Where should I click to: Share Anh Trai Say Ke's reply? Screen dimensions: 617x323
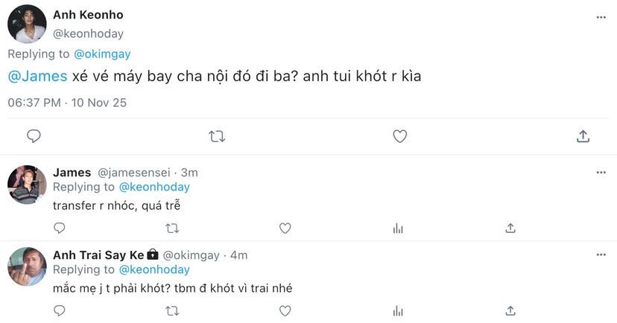pos(510,311)
